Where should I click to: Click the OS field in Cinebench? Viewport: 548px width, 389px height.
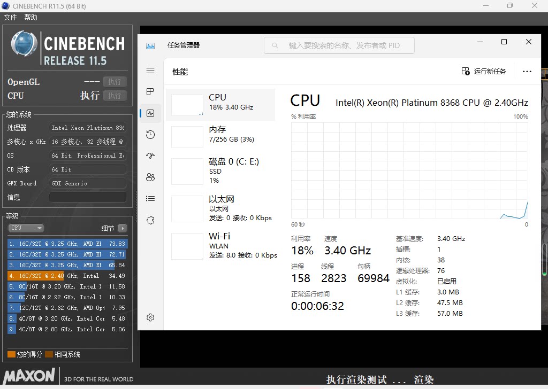coord(88,155)
